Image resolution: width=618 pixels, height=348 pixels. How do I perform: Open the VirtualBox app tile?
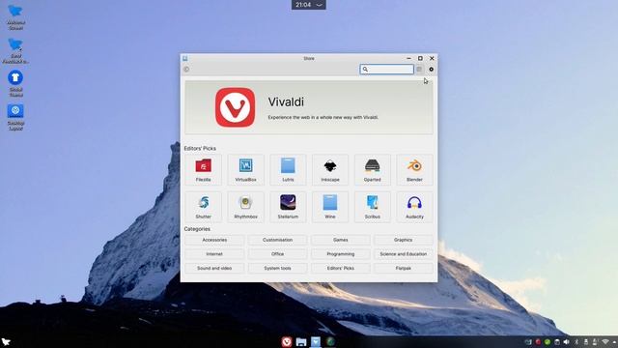245,170
